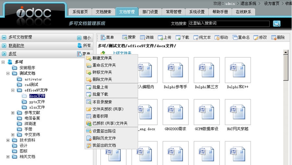Click 缩小 in the left panel header

coord(84,38)
